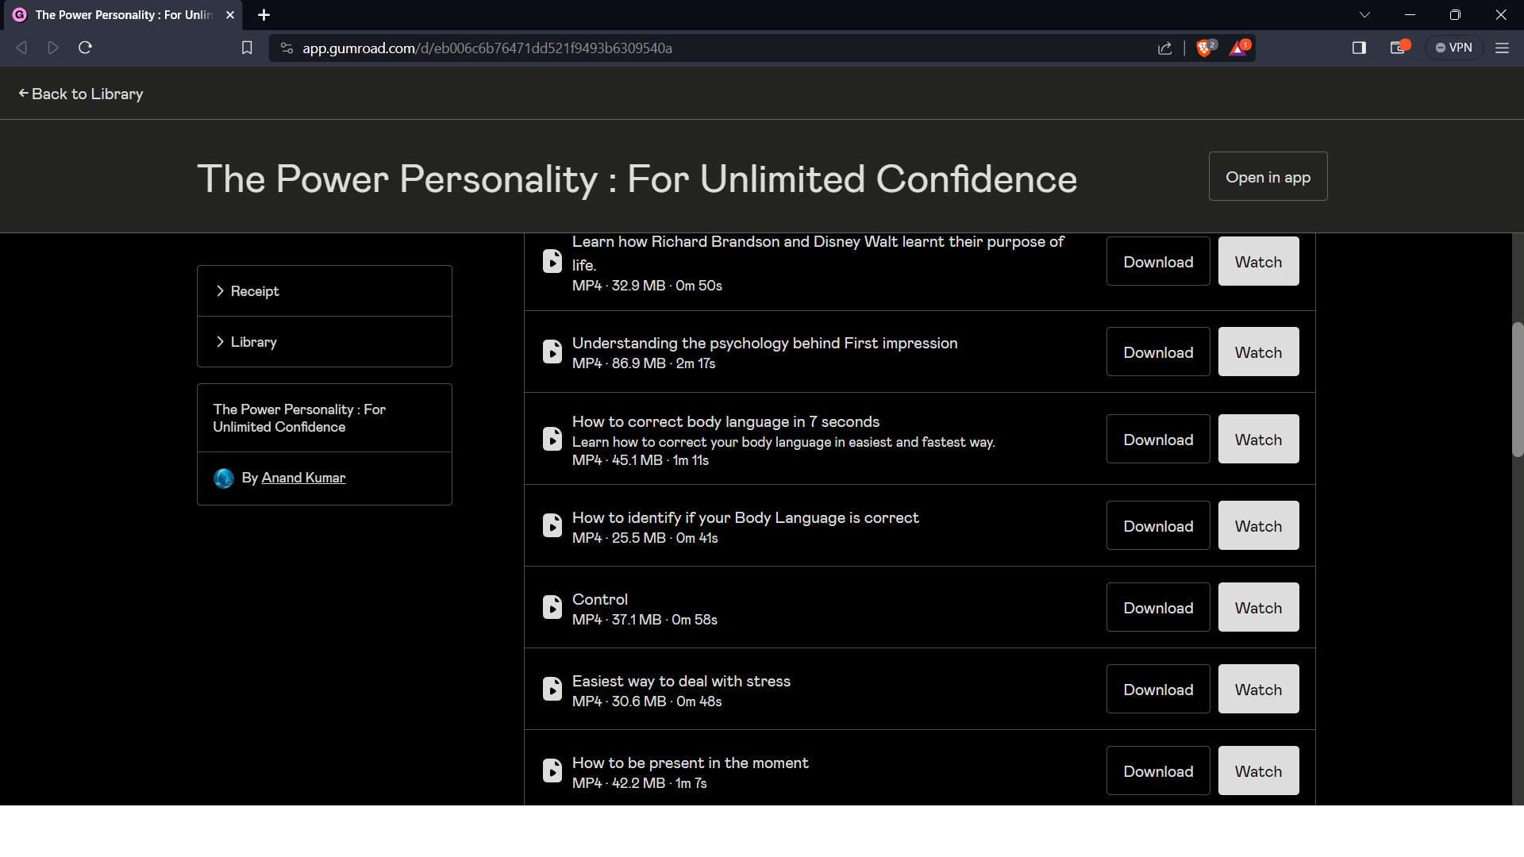
Task: Open the Brave Shields icon in the address bar
Action: 1205,48
